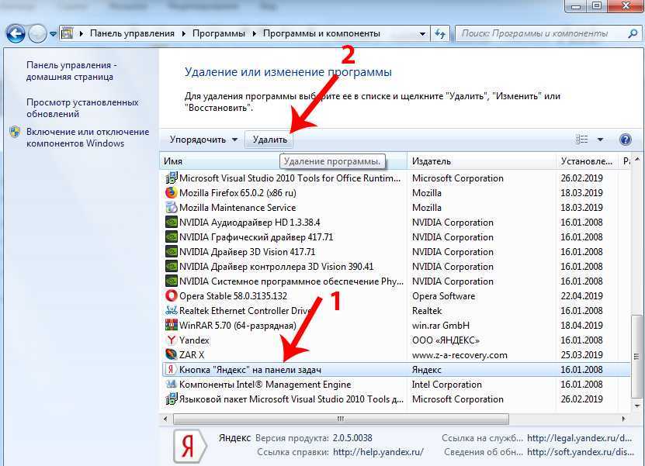Viewport: 645px width, 466px height.
Task: Click the vertical scrollbar down arrow
Action: [636, 406]
